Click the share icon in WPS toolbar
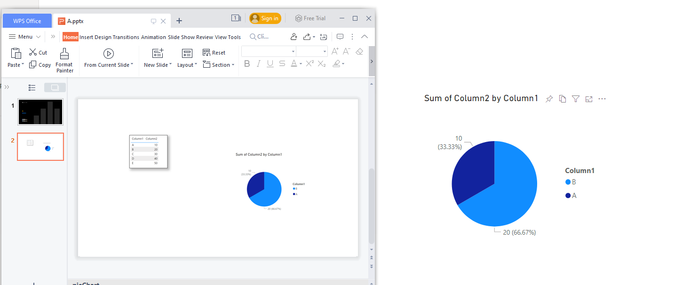This screenshot has width=690, height=285. [x=308, y=37]
